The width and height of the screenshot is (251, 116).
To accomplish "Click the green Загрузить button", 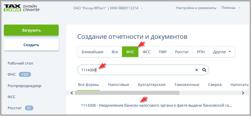I will click(31, 30).
